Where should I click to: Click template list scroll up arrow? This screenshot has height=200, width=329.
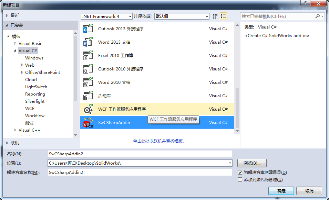coord(237,25)
